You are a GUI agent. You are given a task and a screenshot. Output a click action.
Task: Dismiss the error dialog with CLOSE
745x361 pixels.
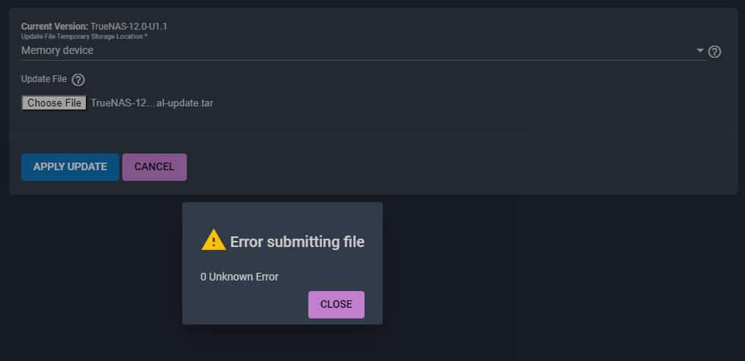[336, 304]
